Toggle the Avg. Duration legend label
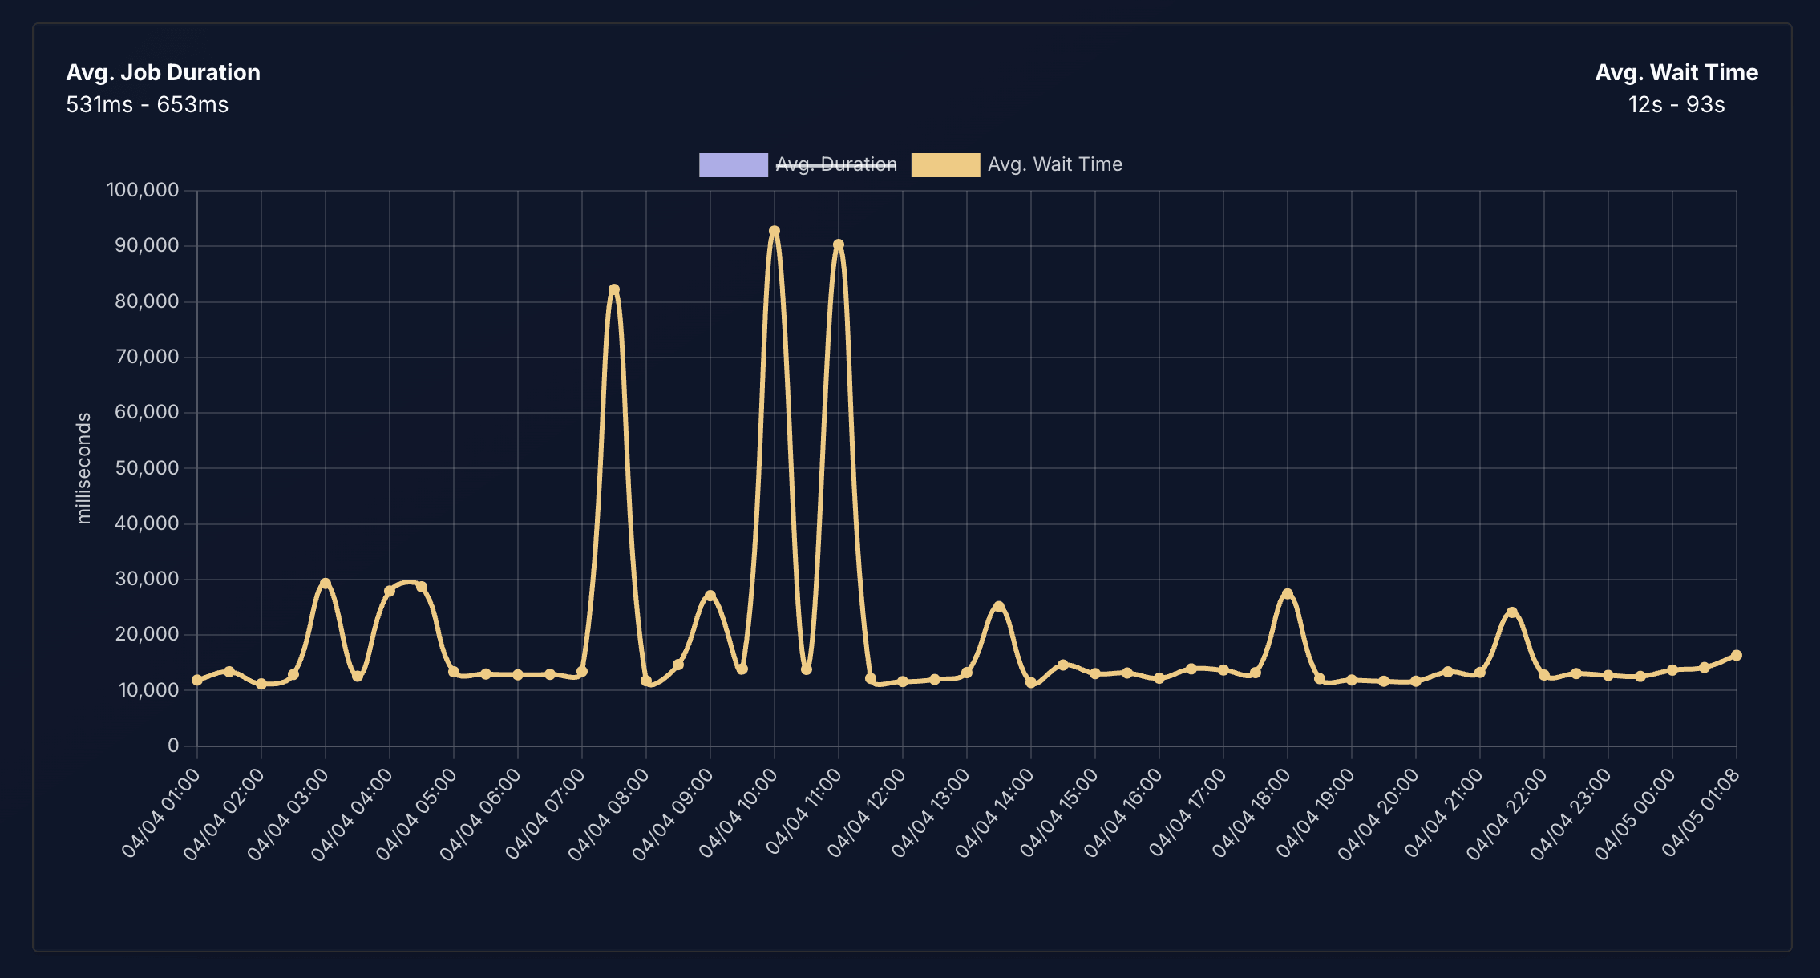 click(836, 164)
